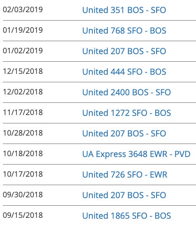Select the 10/28/2018 date text
This screenshot has height=225, width=196.
[23, 133]
